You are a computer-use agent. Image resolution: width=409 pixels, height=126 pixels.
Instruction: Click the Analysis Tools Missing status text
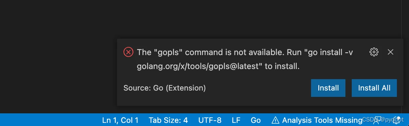[322, 120]
